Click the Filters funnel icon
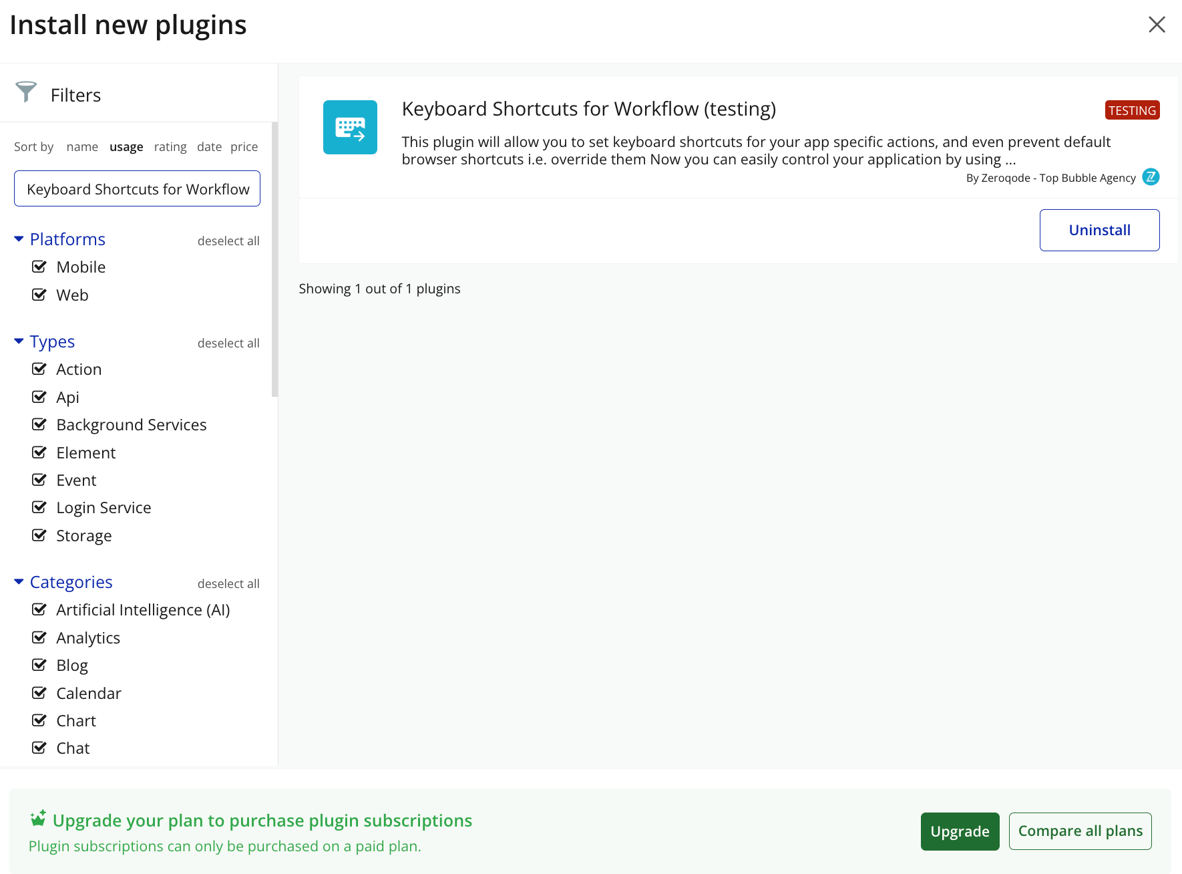 click(26, 92)
